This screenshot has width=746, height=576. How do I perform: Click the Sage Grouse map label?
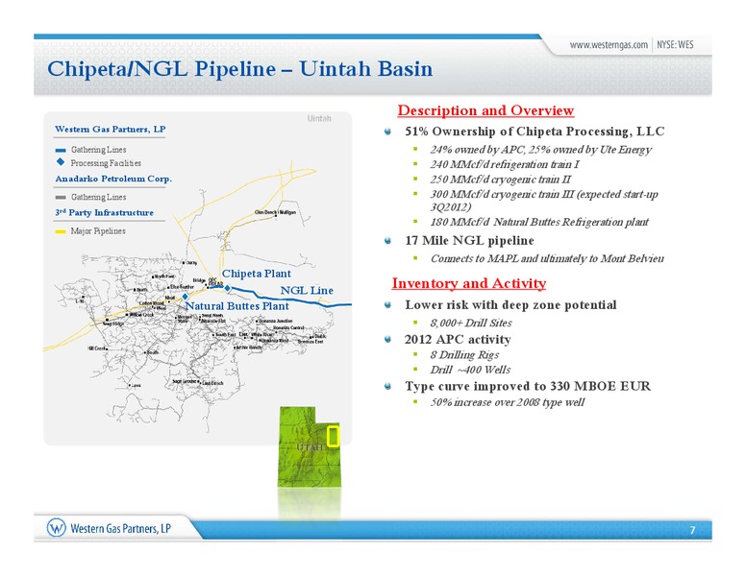coord(185,382)
